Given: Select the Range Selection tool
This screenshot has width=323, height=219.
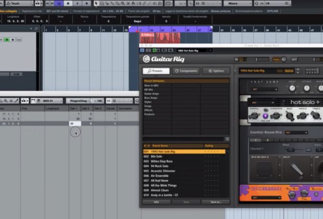Looking at the screenshot, I should pyautogui.click(x=102, y=3).
